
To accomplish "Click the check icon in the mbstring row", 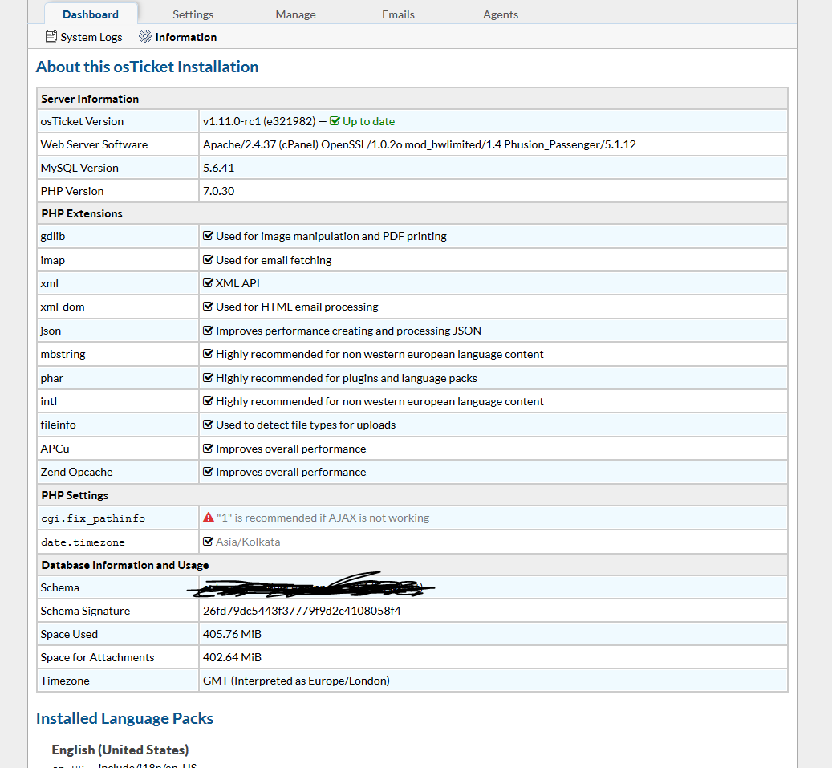I will coord(208,353).
